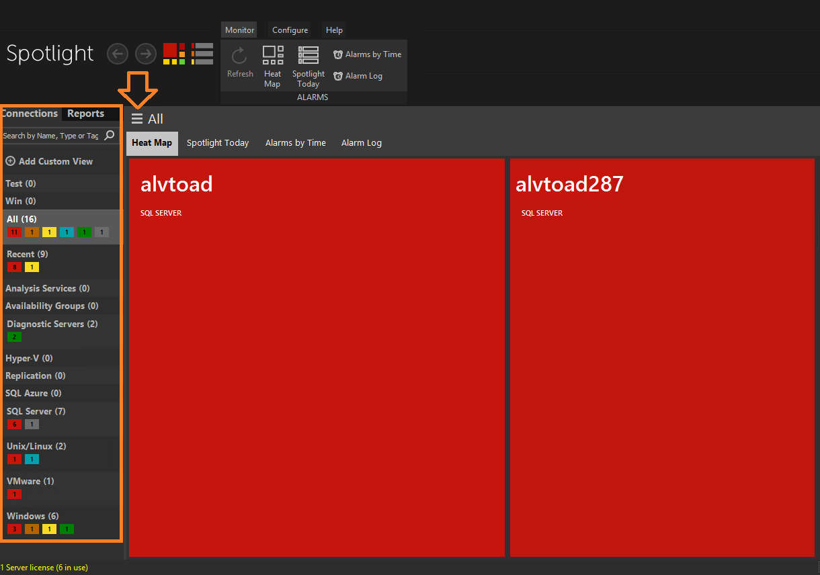Click green 1 badge under Windows
Image resolution: width=820 pixels, height=575 pixels.
tap(67, 529)
